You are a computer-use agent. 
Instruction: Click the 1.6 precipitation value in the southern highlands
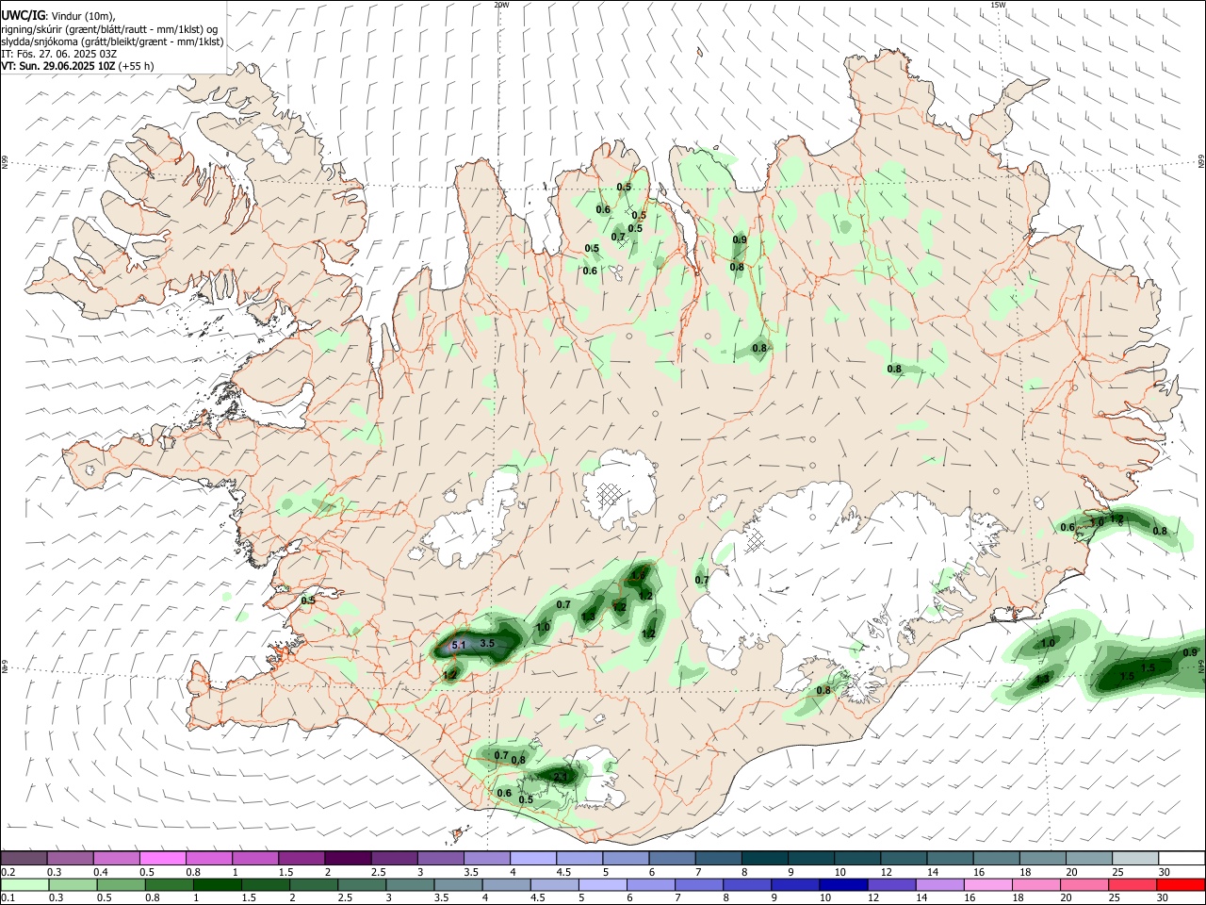pos(639,575)
